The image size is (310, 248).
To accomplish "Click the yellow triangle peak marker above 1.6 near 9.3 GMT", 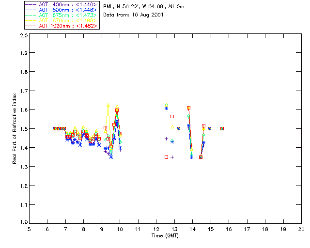I will click(x=108, y=105).
